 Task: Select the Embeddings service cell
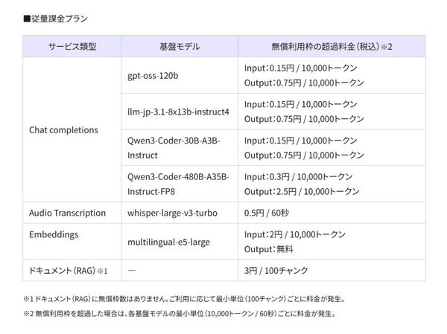click(54, 234)
